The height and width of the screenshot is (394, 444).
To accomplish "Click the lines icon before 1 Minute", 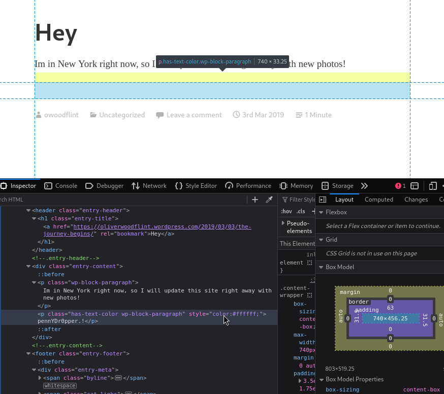I will tap(299, 115).
